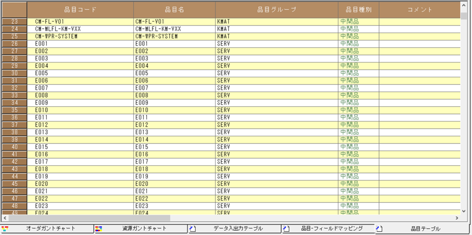Select the 品目テーブル tab

(423, 229)
